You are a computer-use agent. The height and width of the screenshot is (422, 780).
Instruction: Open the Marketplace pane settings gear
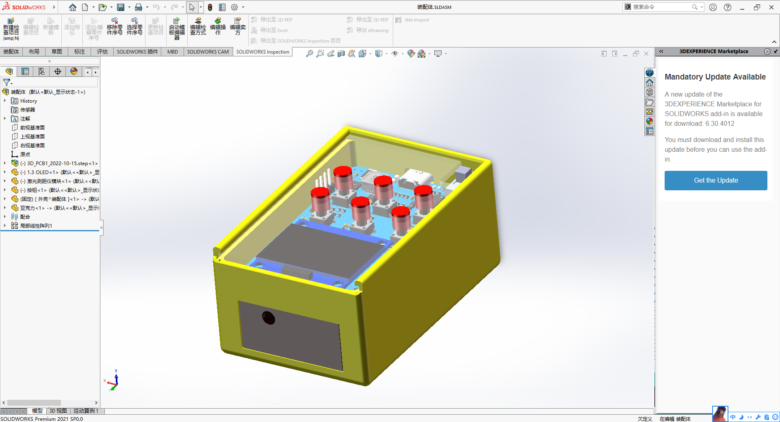click(767, 52)
